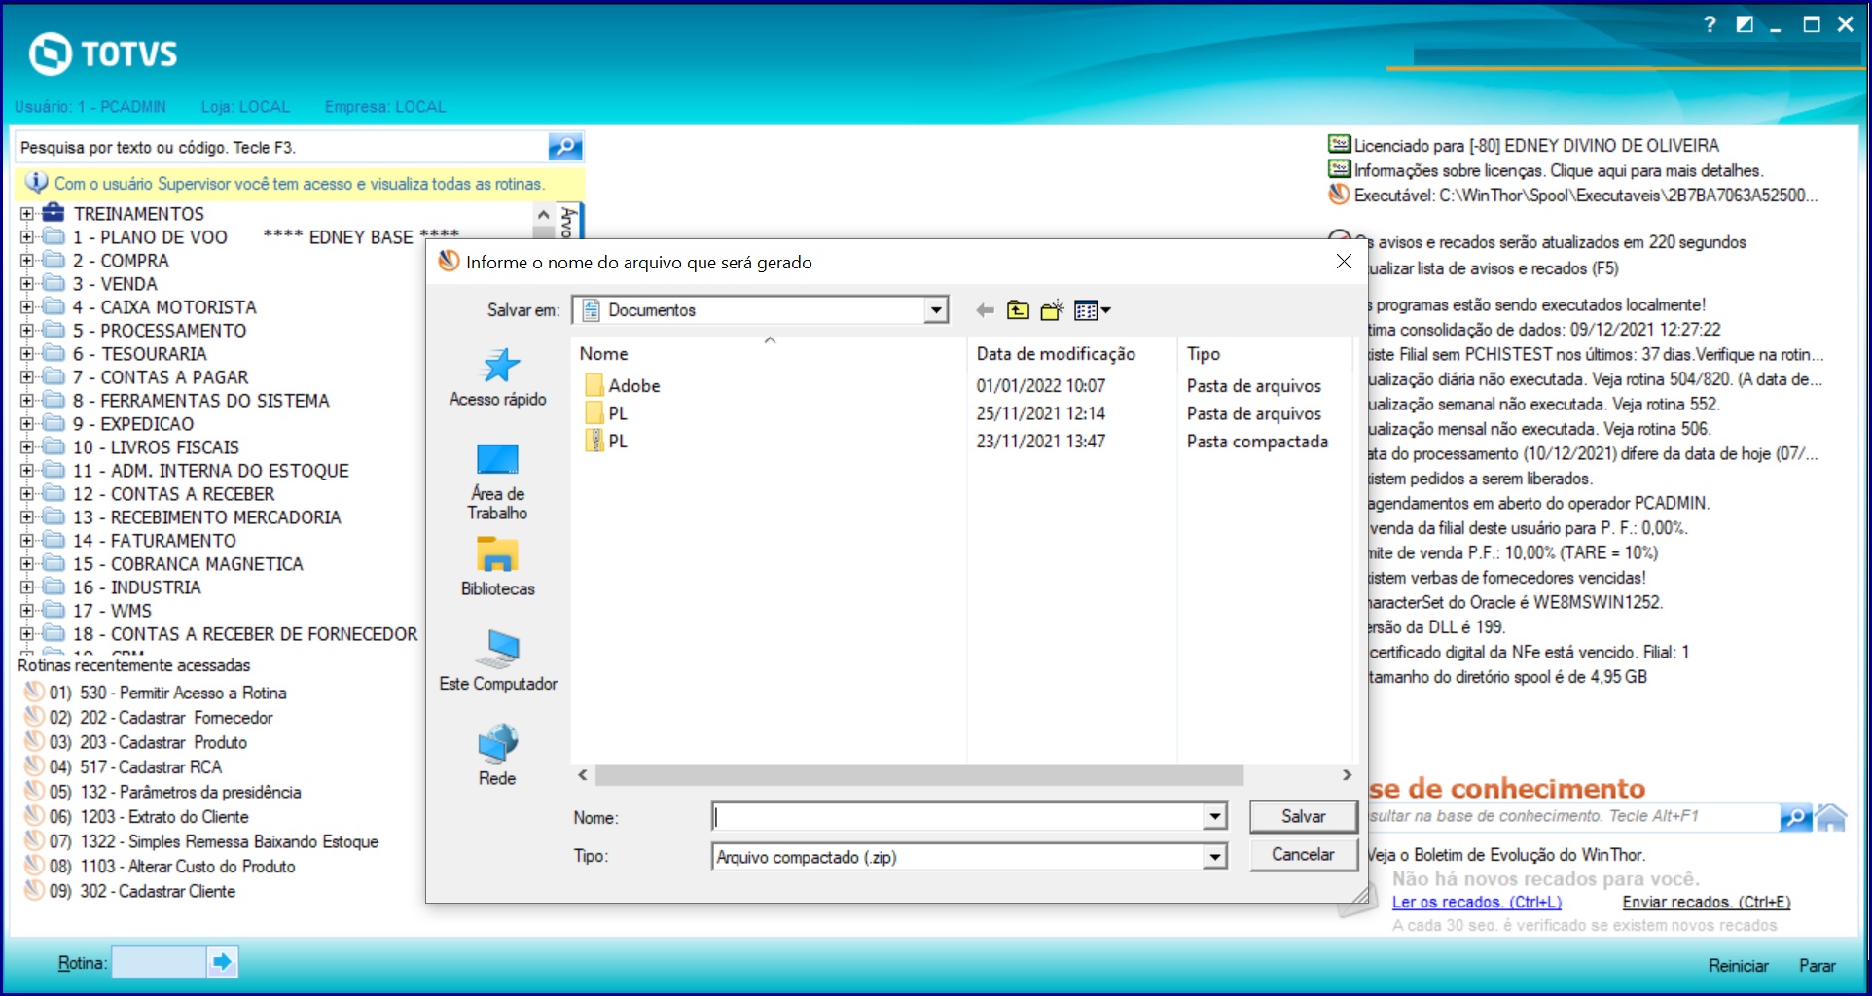Go back using the dialog's left arrow icon

(985, 310)
